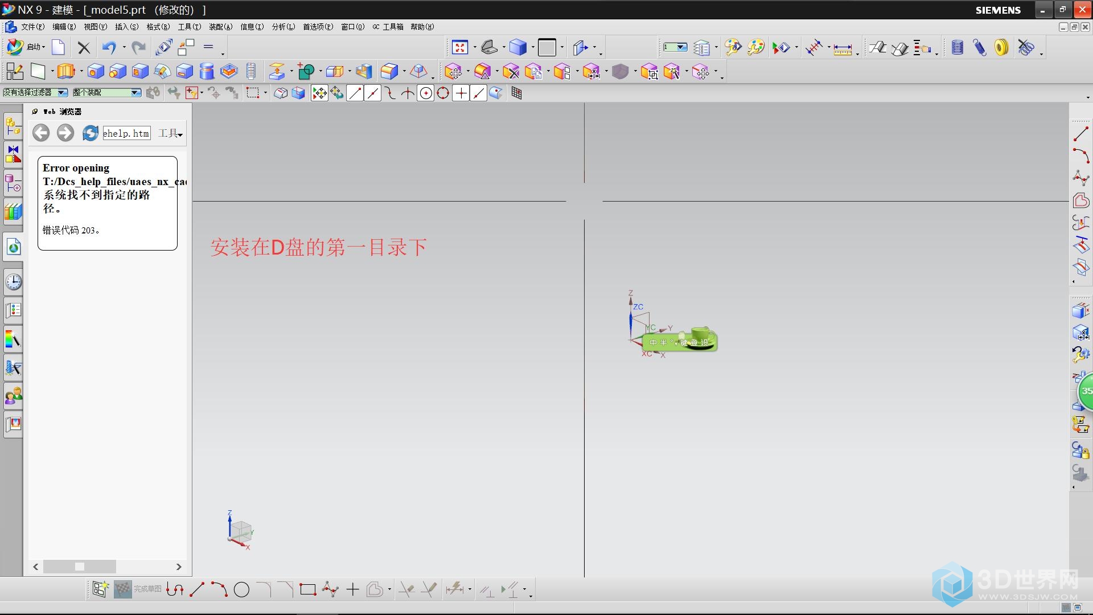Toggle Point on Face snap option
This screenshot has height=615, width=1093.
[x=496, y=93]
